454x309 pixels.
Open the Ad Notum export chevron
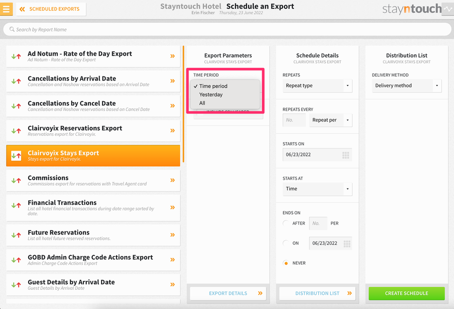173,56
